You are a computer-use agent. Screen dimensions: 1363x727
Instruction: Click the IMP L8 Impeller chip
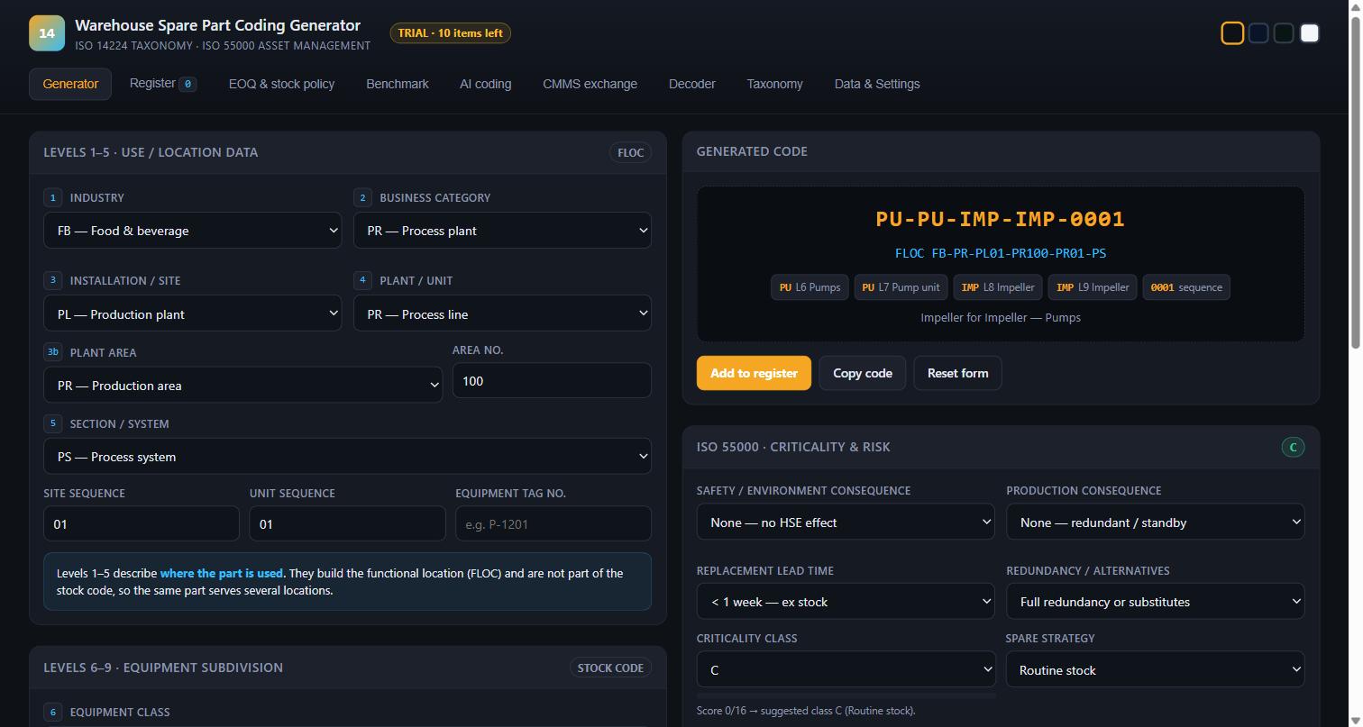(998, 287)
